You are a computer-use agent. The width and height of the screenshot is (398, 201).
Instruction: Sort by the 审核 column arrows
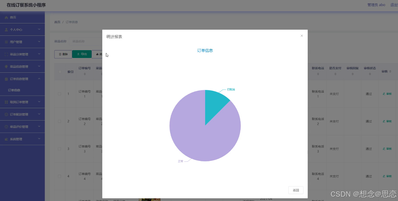pos(390,72)
